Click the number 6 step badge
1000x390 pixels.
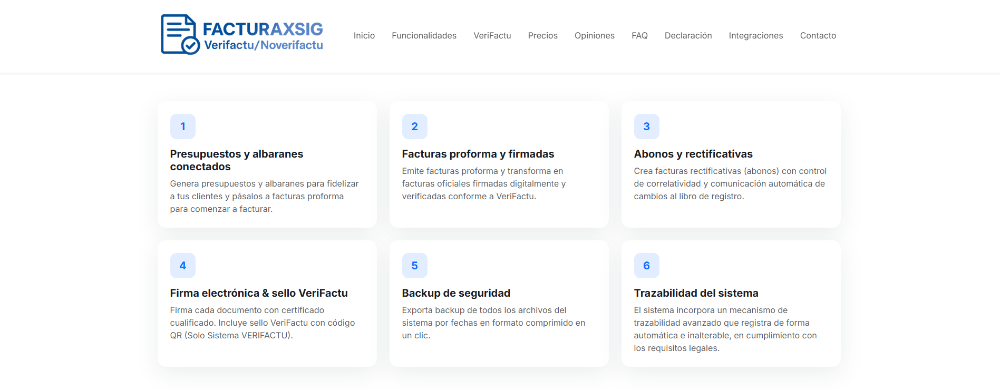tap(646, 266)
